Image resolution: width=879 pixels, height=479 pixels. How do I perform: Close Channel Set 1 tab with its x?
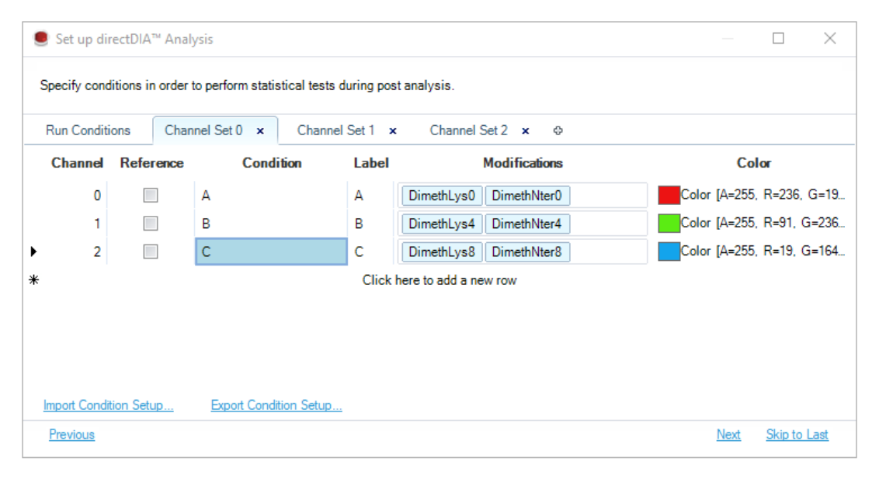pos(393,131)
